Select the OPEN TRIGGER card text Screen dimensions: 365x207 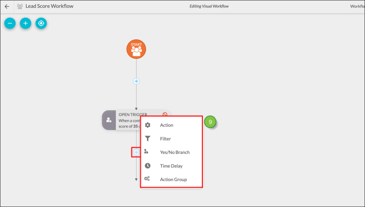point(132,114)
